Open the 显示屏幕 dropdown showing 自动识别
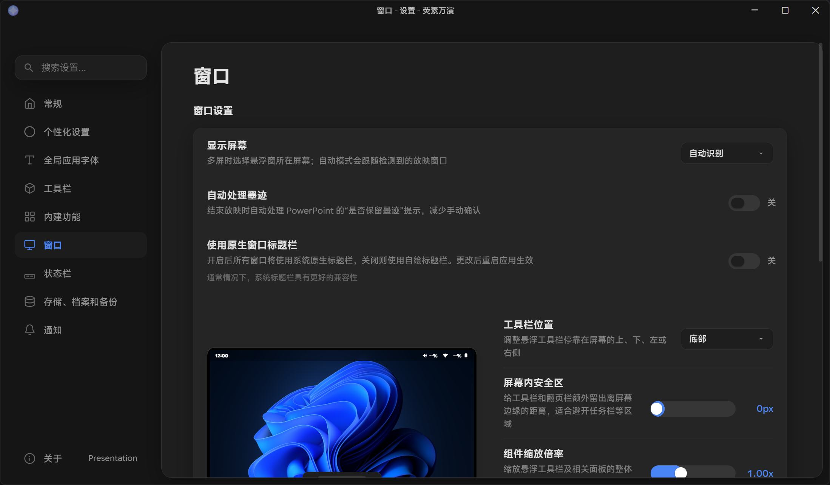The width and height of the screenshot is (830, 485). (727, 153)
